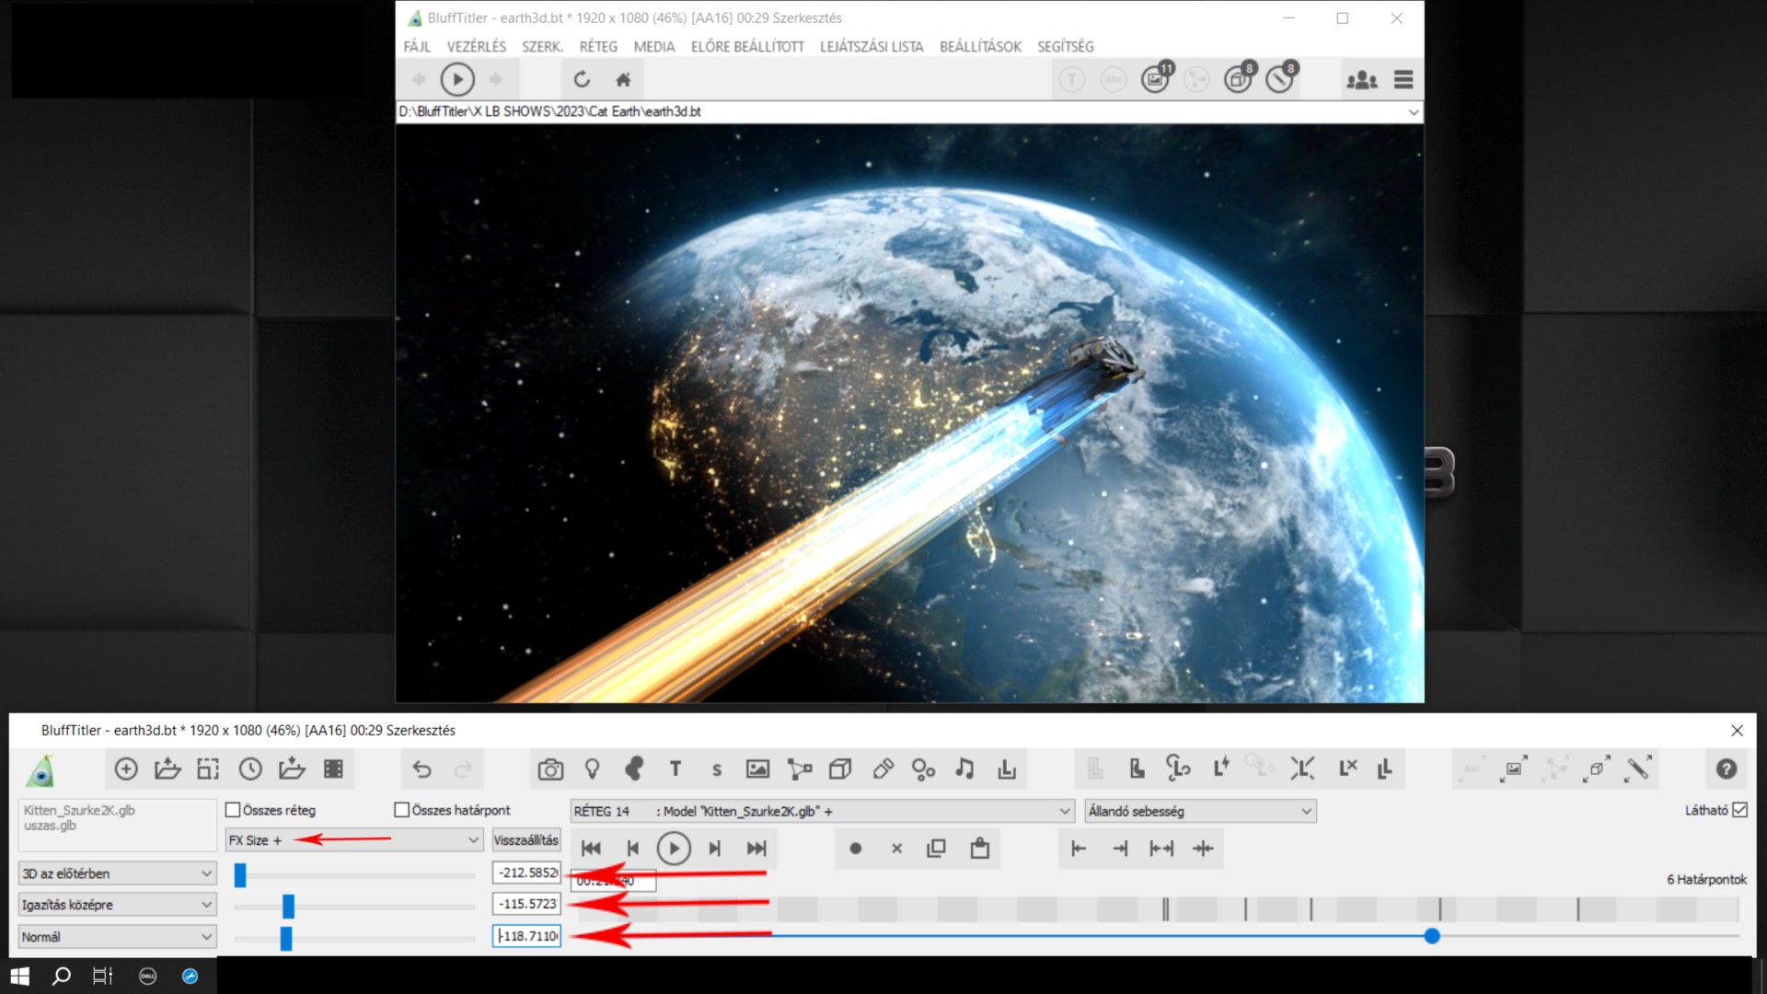Open the RÉTEG 14 layer dropdown
Screen dimensions: 1767x994
(x=823, y=811)
